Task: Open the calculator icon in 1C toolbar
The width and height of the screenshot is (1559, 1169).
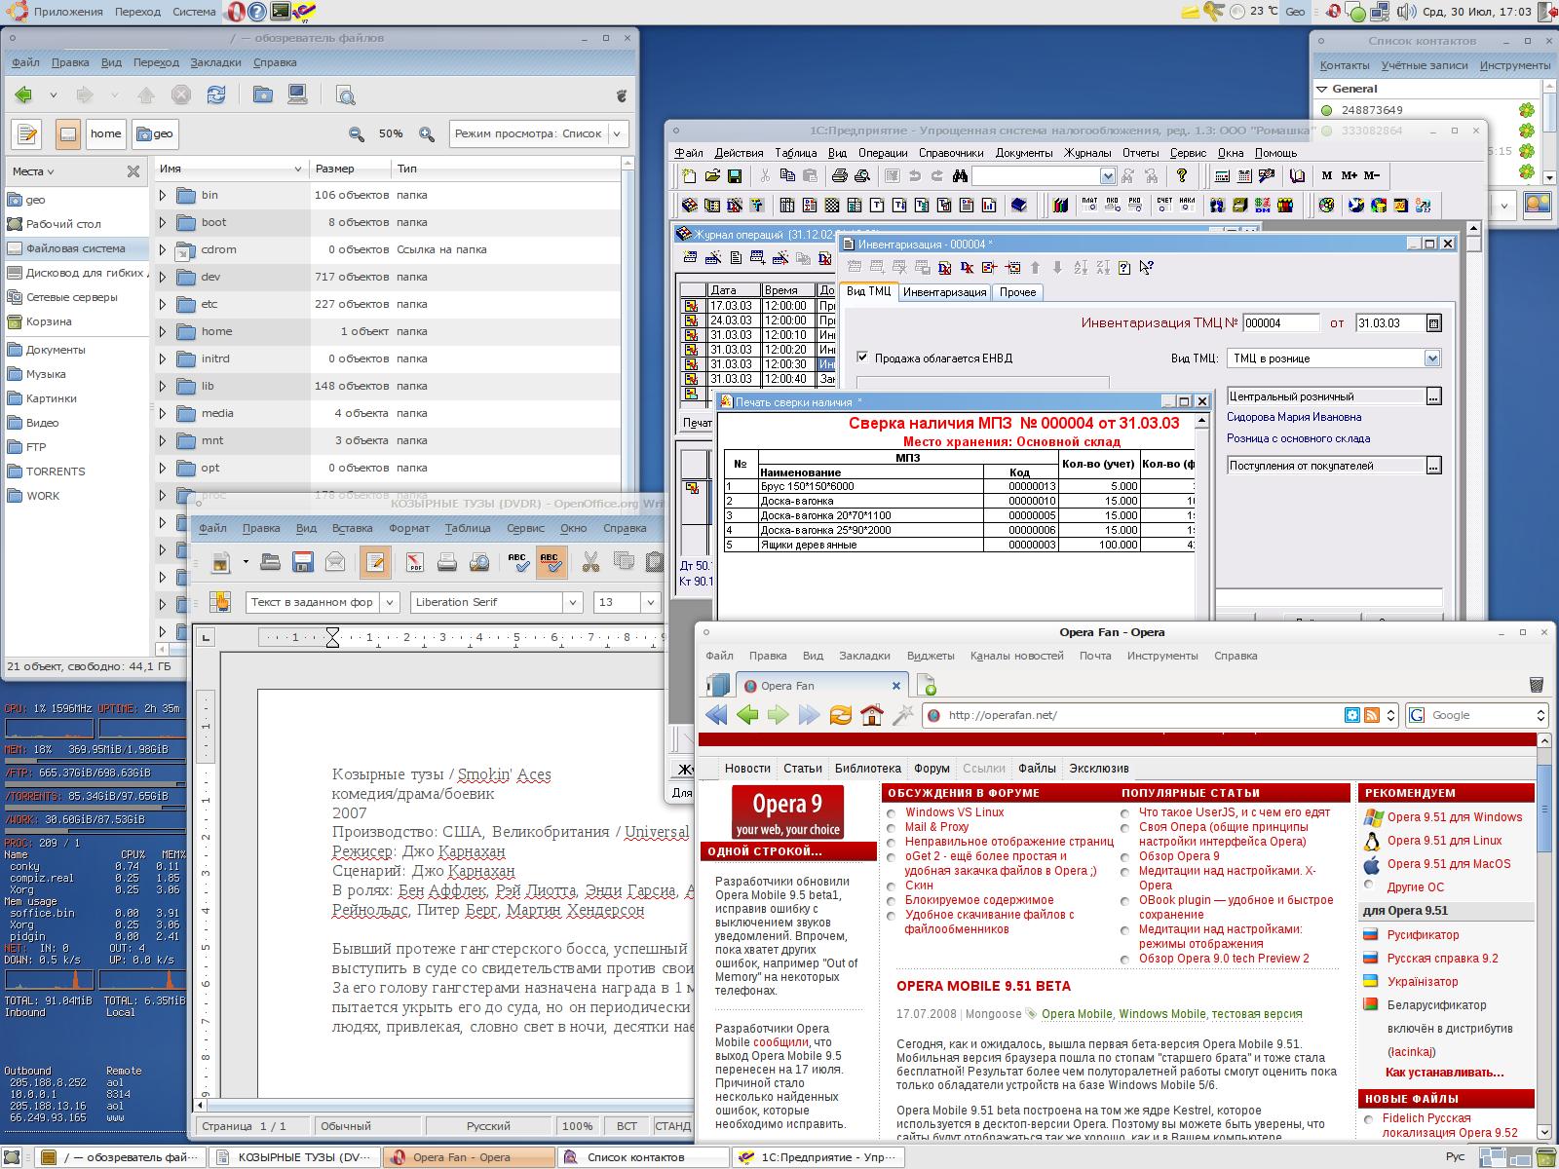Action: pyautogui.click(x=1222, y=176)
